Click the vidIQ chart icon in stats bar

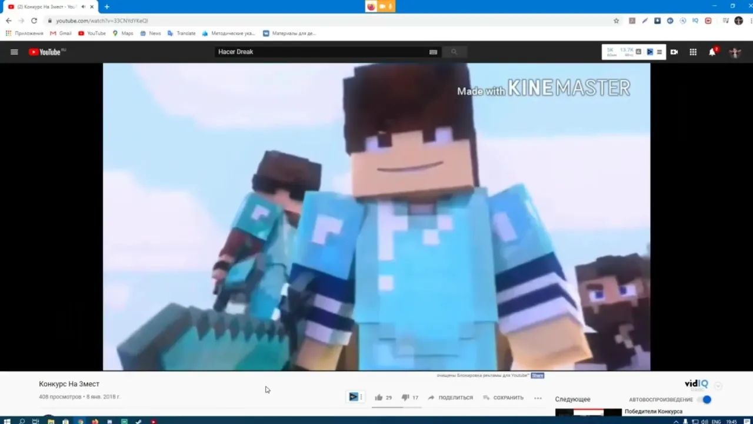click(639, 52)
